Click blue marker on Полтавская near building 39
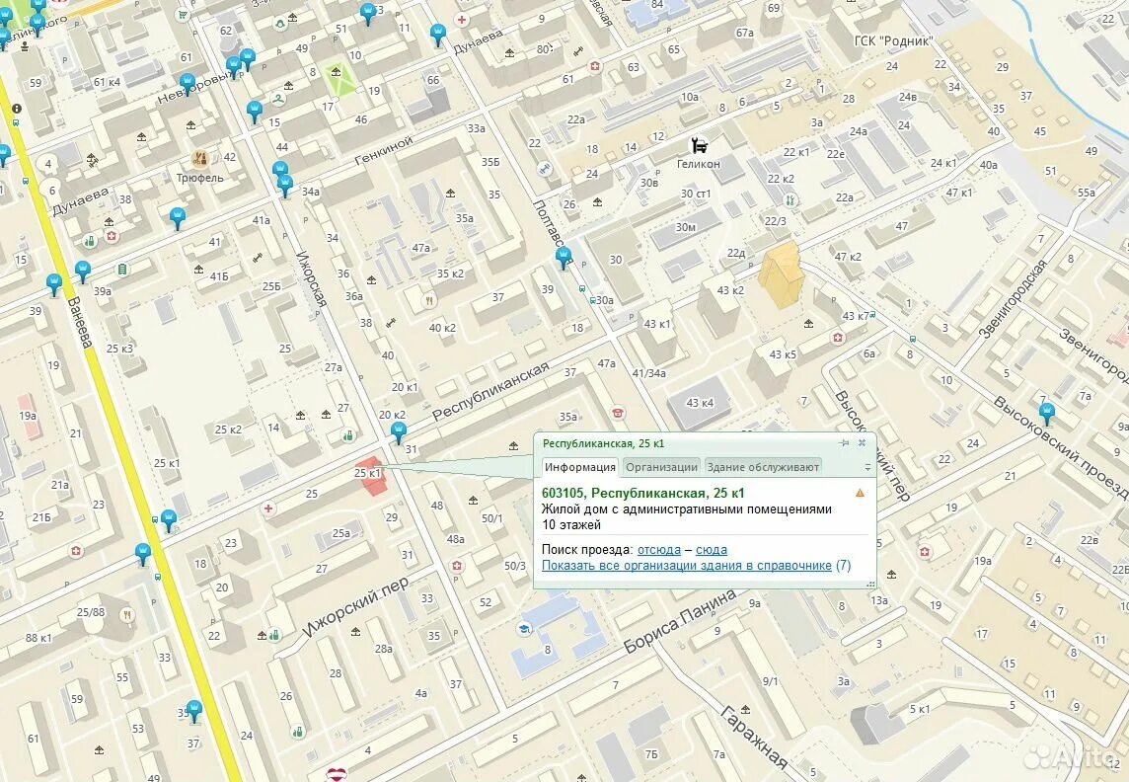The image size is (1129, 782). tap(564, 257)
